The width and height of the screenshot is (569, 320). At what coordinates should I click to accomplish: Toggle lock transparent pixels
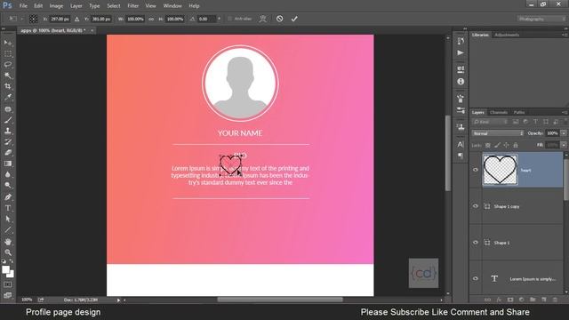(x=488, y=145)
